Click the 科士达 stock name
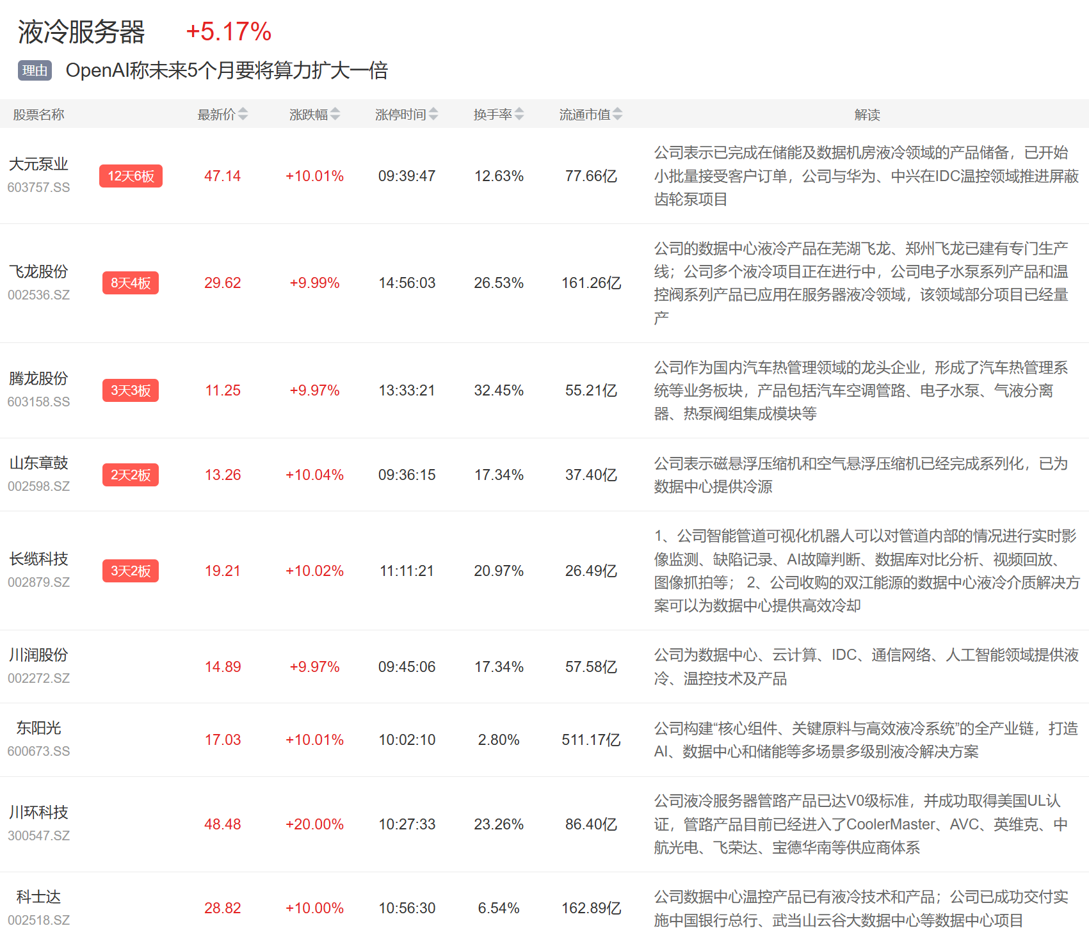The height and width of the screenshot is (935, 1089). click(x=38, y=897)
